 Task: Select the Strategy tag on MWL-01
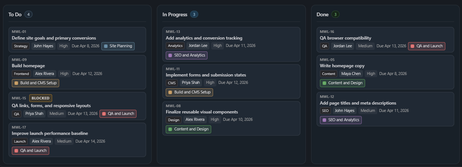coord(21,46)
